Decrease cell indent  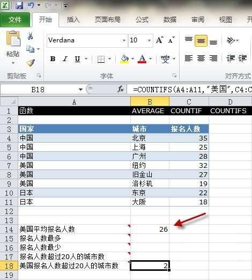[231, 58]
